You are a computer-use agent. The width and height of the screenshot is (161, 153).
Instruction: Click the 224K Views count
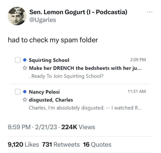pos(78,127)
